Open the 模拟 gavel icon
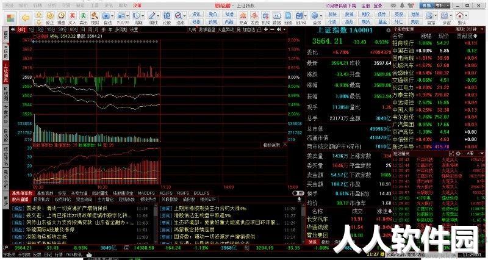The height and width of the screenshot is (260, 488). 95,18
